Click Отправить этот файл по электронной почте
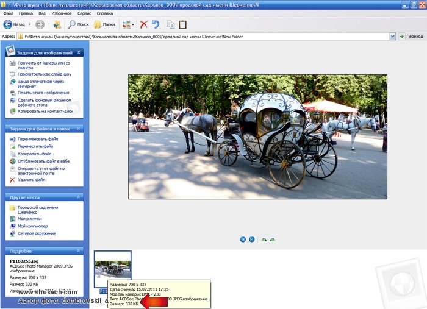The width and height of the screenshot is (427, 309). tap(41, 171)
